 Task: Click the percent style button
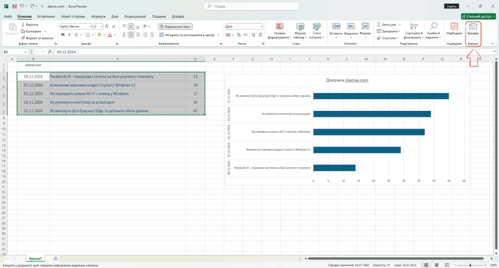(x=239, y=34)
